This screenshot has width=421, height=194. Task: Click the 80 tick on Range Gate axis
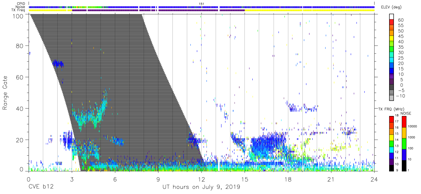tap(19, 46)
